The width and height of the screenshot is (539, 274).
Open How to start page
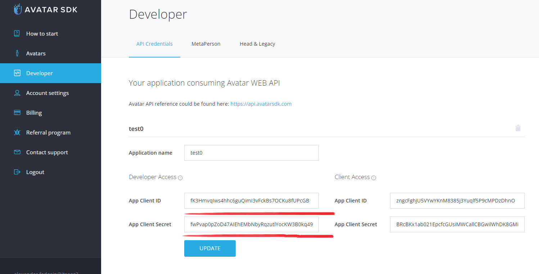point(50,33)
